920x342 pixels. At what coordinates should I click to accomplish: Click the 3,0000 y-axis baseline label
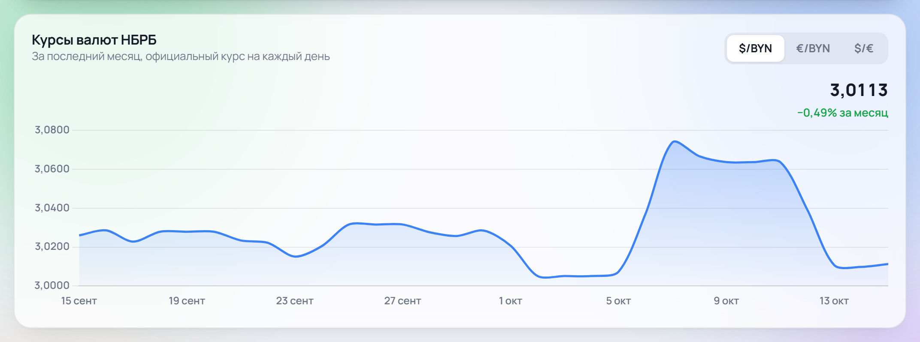[x=52, y=285]
